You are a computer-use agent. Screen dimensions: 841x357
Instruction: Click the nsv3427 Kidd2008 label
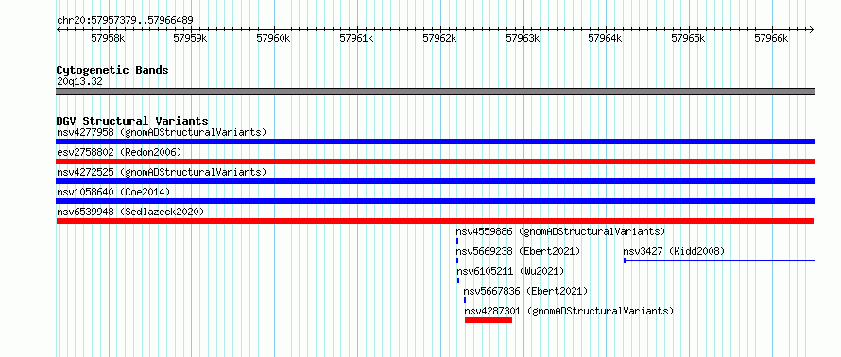[674, 251]
